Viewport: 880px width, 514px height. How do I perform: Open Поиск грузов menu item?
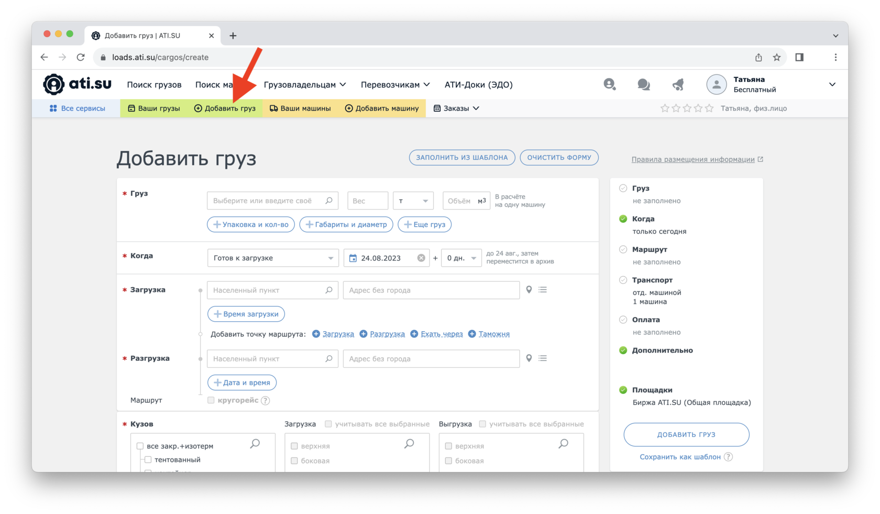(154, 84)
